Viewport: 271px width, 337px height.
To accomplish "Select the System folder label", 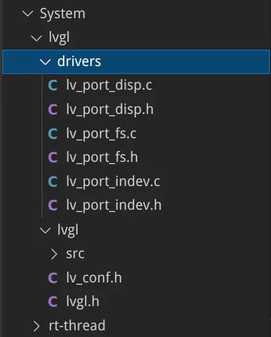I will pos(62,14).
